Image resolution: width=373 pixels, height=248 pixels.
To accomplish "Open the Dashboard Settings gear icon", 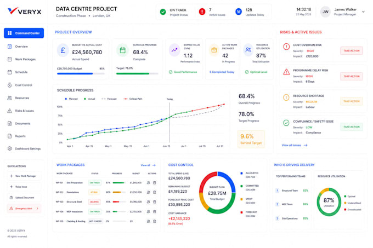I will [9, 148].
